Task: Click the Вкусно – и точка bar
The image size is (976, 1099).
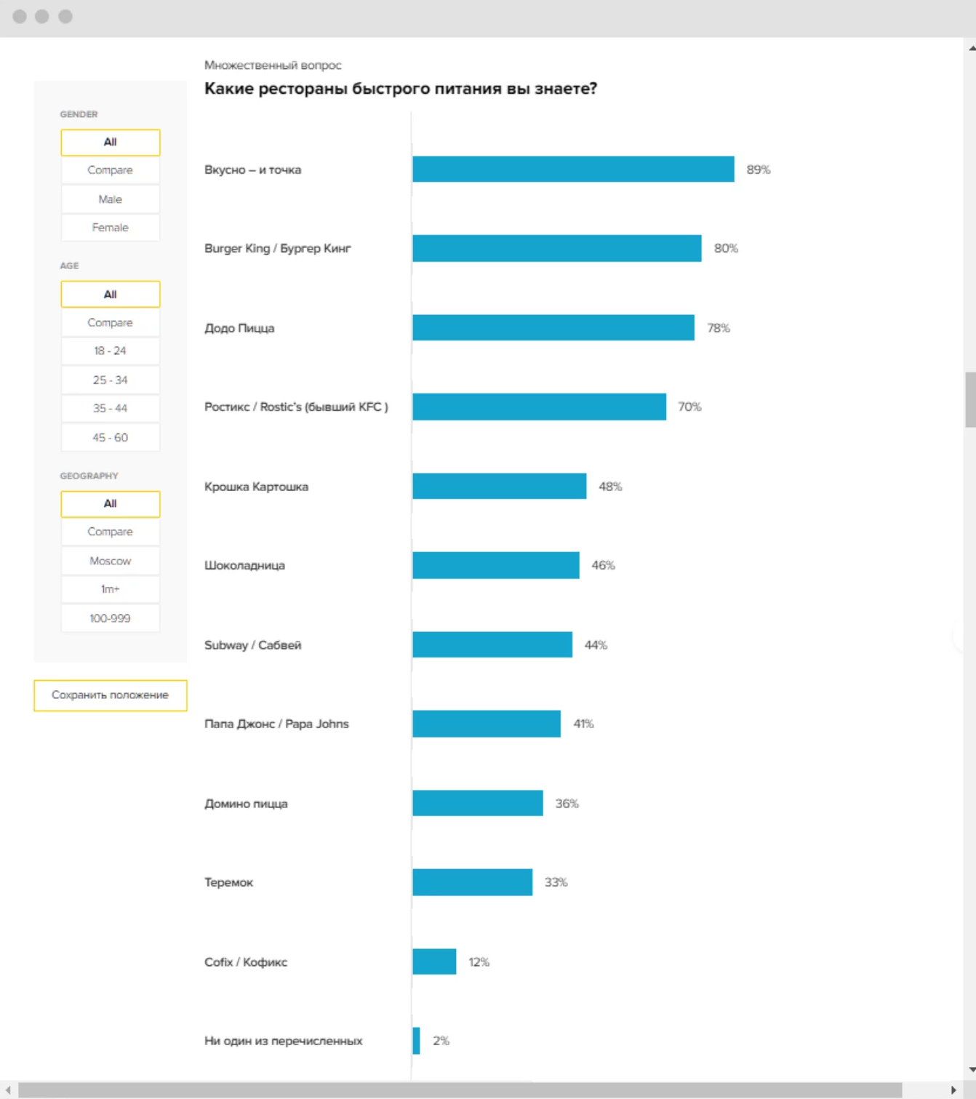Action: click(573, 169)
